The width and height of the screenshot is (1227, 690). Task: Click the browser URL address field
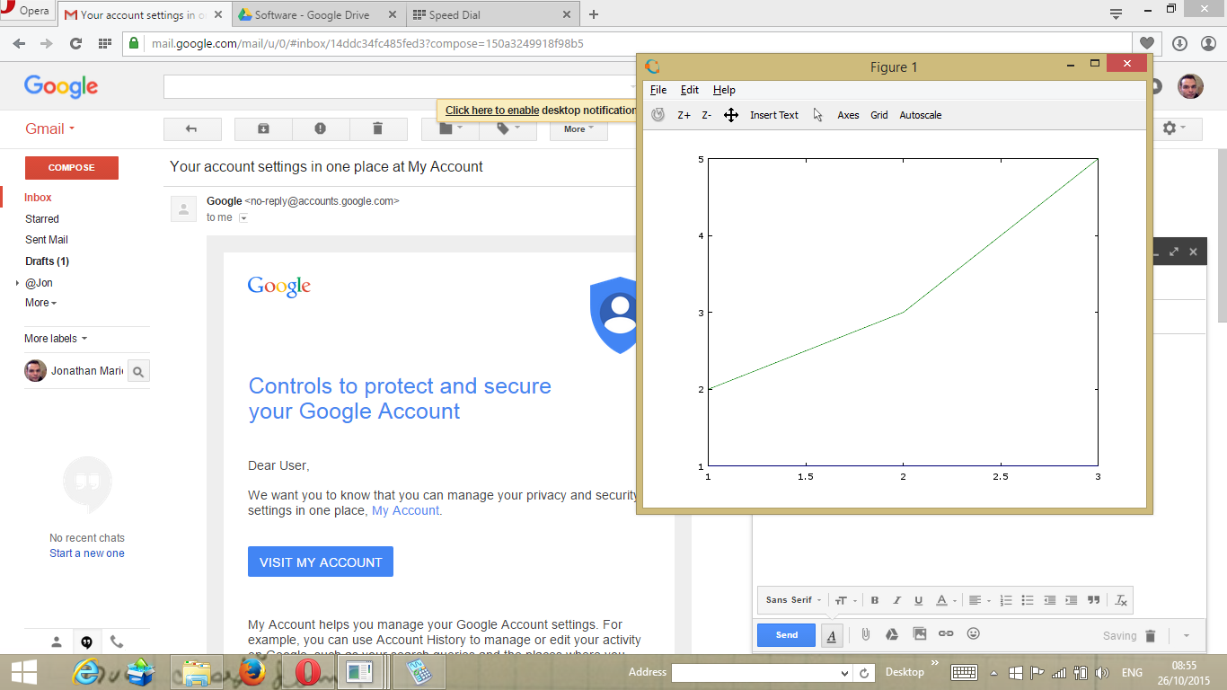tap(629, 43)
